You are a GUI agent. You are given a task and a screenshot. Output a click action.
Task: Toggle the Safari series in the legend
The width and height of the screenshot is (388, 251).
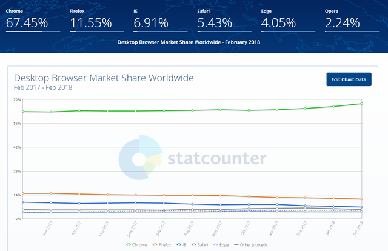point(200,245)
